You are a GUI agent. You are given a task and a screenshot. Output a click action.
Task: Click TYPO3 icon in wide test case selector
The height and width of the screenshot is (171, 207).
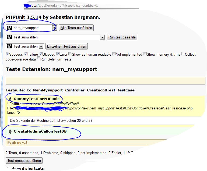9,37
